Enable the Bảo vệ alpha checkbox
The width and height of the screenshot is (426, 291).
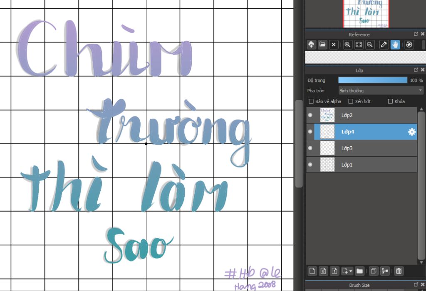click(x=311, y=101)
